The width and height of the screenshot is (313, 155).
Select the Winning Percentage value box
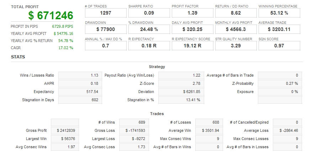(279, 13)
